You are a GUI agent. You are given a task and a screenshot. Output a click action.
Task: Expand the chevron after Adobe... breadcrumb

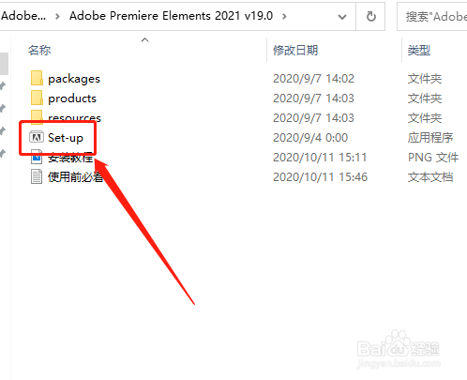click(x=57, y=16)
